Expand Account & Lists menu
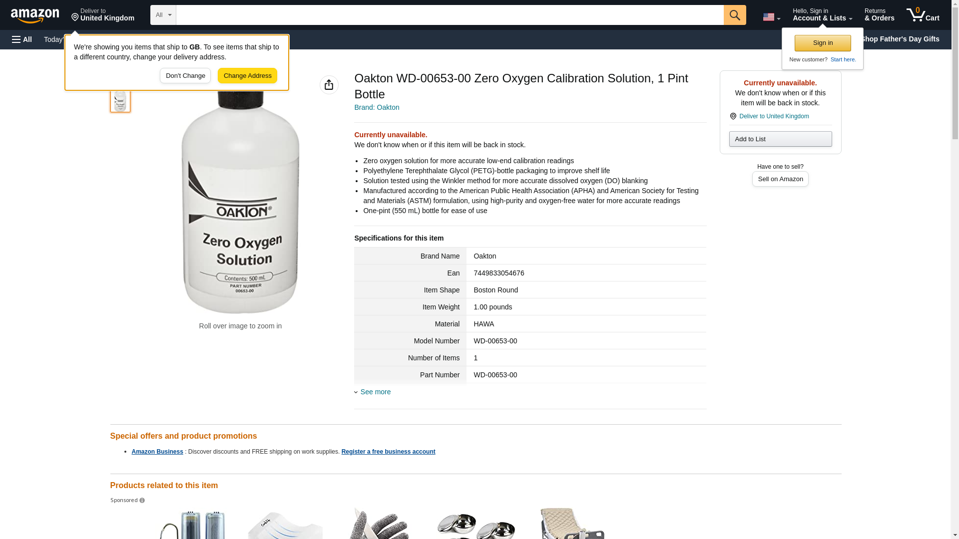 click(x=822, y=15)
